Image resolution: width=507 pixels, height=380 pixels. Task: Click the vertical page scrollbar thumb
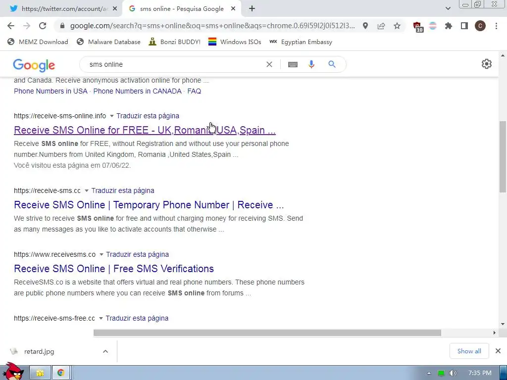click(x=503, y=157)
